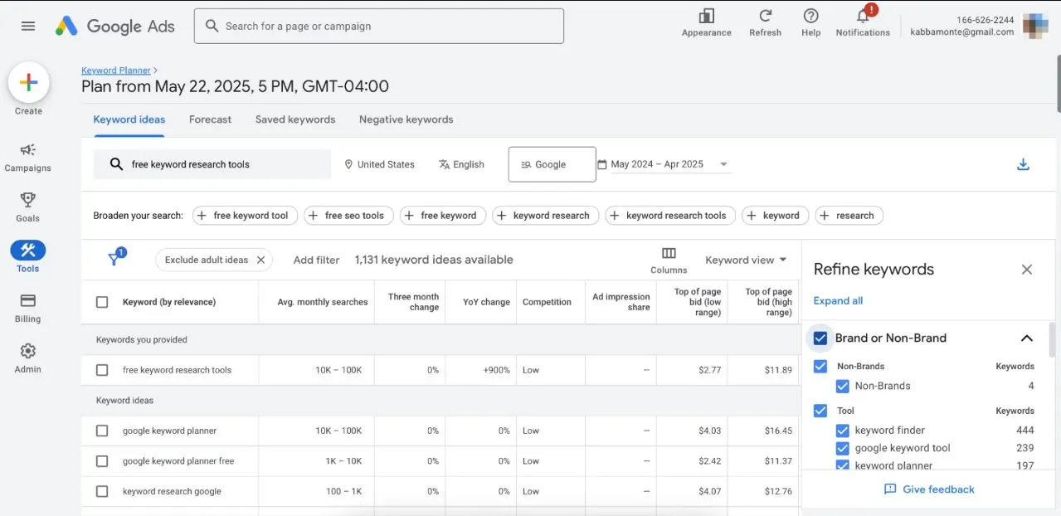The width and height of the screenshot is (1061, 516).
Task: Remove the Exclude adult ideas filter
Action: [260, 260]
